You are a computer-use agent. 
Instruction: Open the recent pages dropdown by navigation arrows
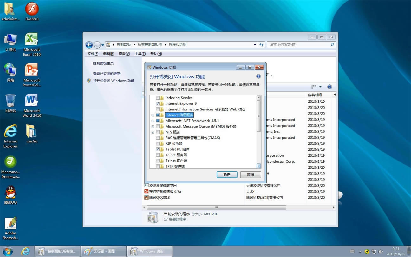[103, 45]
